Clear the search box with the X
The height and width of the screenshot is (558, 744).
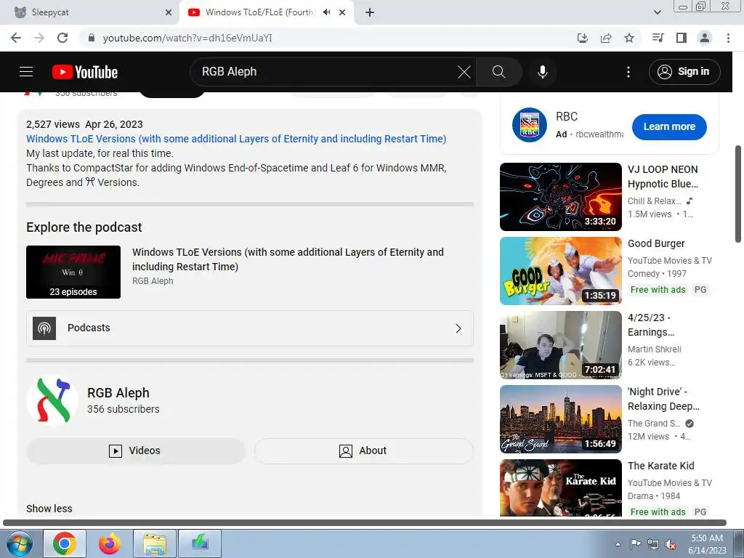pyautogui.click(x=464, y=72)
